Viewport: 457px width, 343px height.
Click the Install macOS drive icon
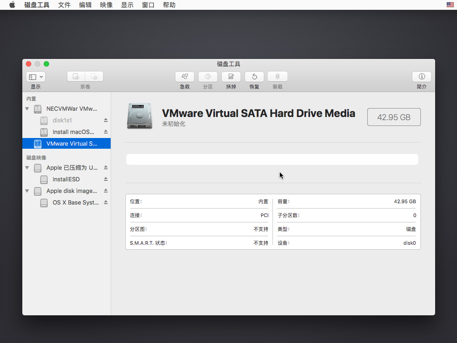click(44, 132)
